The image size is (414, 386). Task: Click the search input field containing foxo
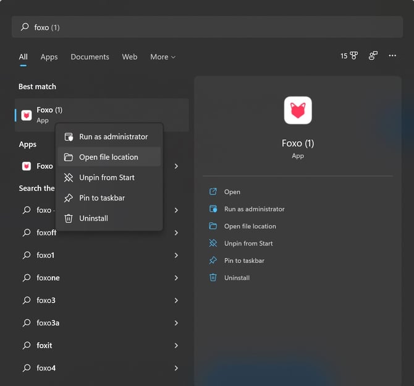pos(207,27)
